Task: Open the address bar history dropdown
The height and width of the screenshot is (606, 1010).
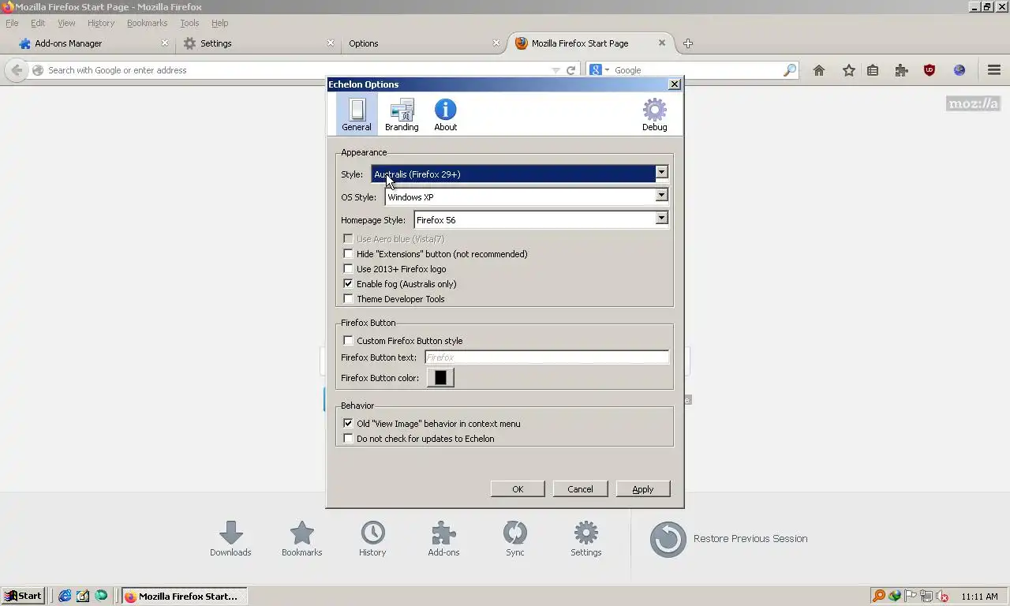Action: click(555, 70)
